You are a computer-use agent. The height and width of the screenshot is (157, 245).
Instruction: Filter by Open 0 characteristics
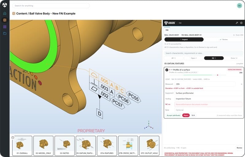[194, 58]
